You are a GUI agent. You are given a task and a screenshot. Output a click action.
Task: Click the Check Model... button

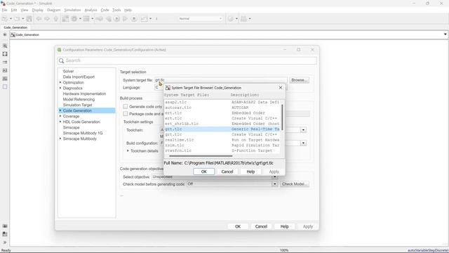click(295, 184)
